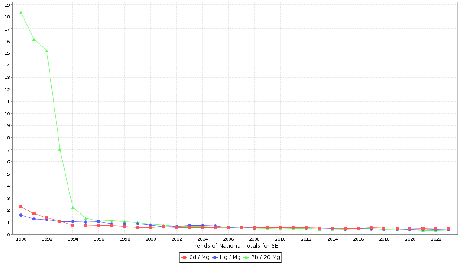Click the green triangle marker at 1990 peak
The width and height of the screenshot is (461, 263).
click(x=21, y=13)
